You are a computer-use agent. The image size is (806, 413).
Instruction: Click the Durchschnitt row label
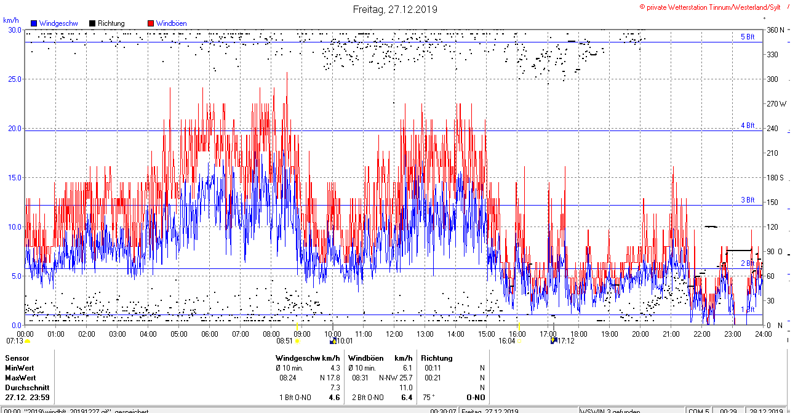[x=27, y=388]
